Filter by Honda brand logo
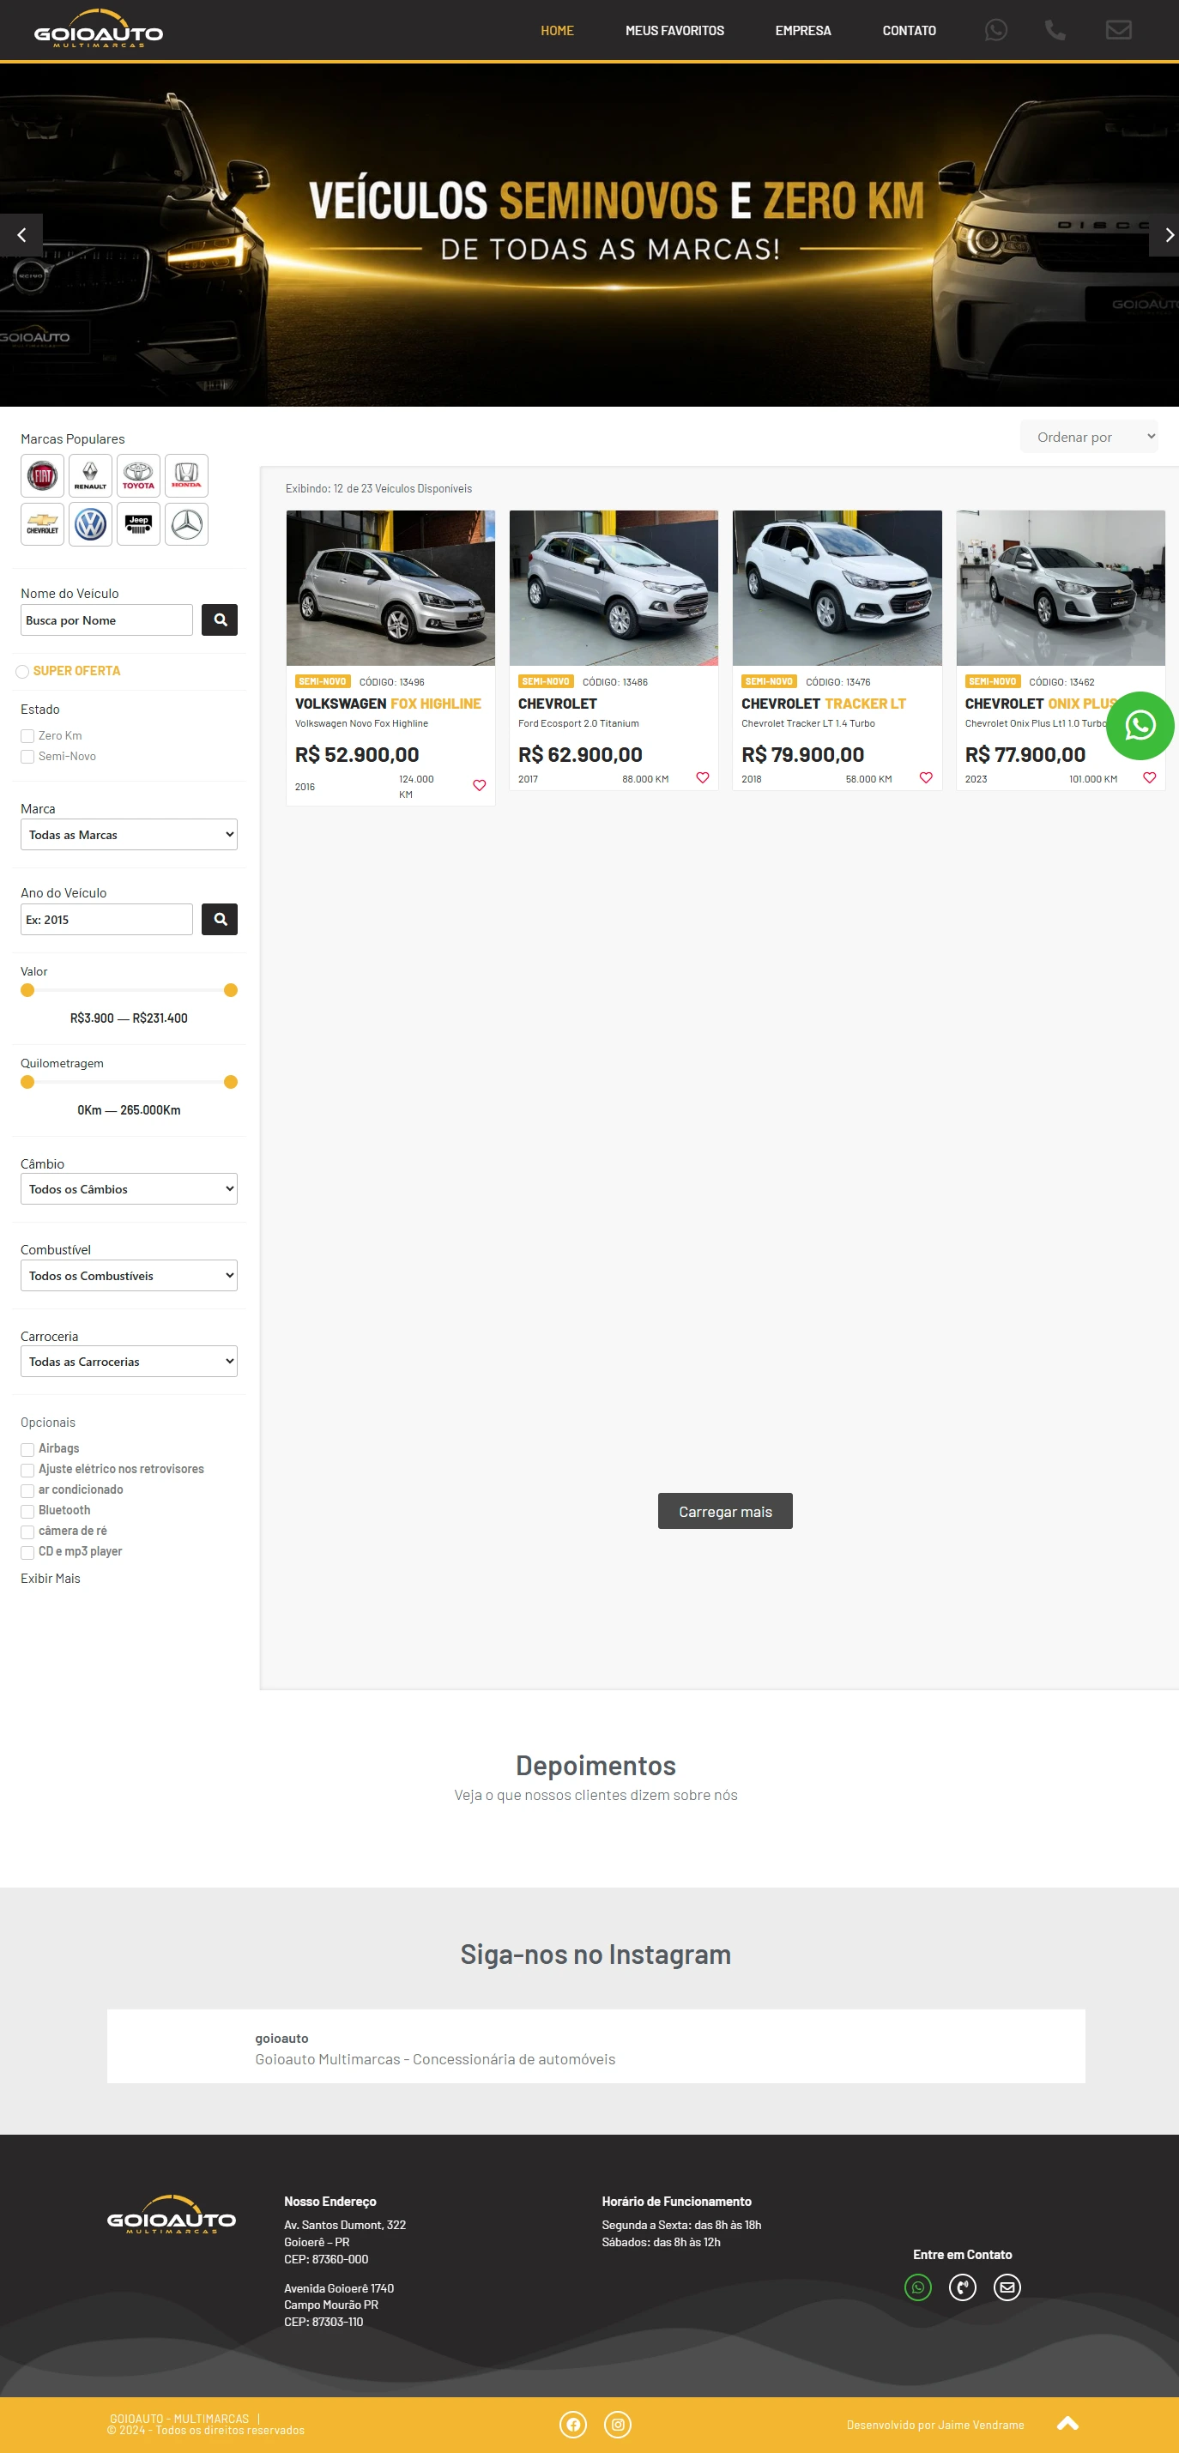The height and width of the screenshot is (2453, 1179). pyautogui.click(x=187, y=475)
